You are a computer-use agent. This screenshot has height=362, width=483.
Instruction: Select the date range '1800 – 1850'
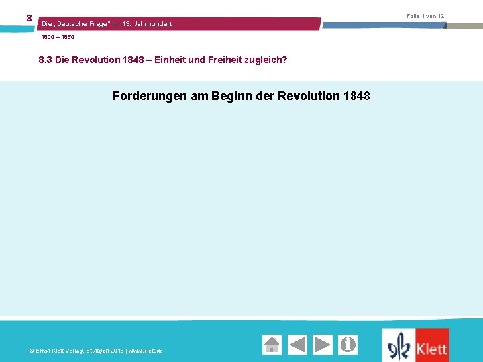[x=58, y=37]
